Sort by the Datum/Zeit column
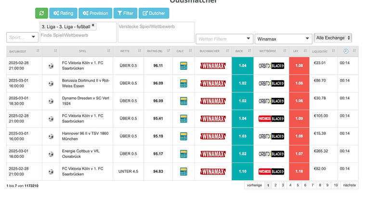This screenshot has height=204, width=366. click(x=24, y=51)
